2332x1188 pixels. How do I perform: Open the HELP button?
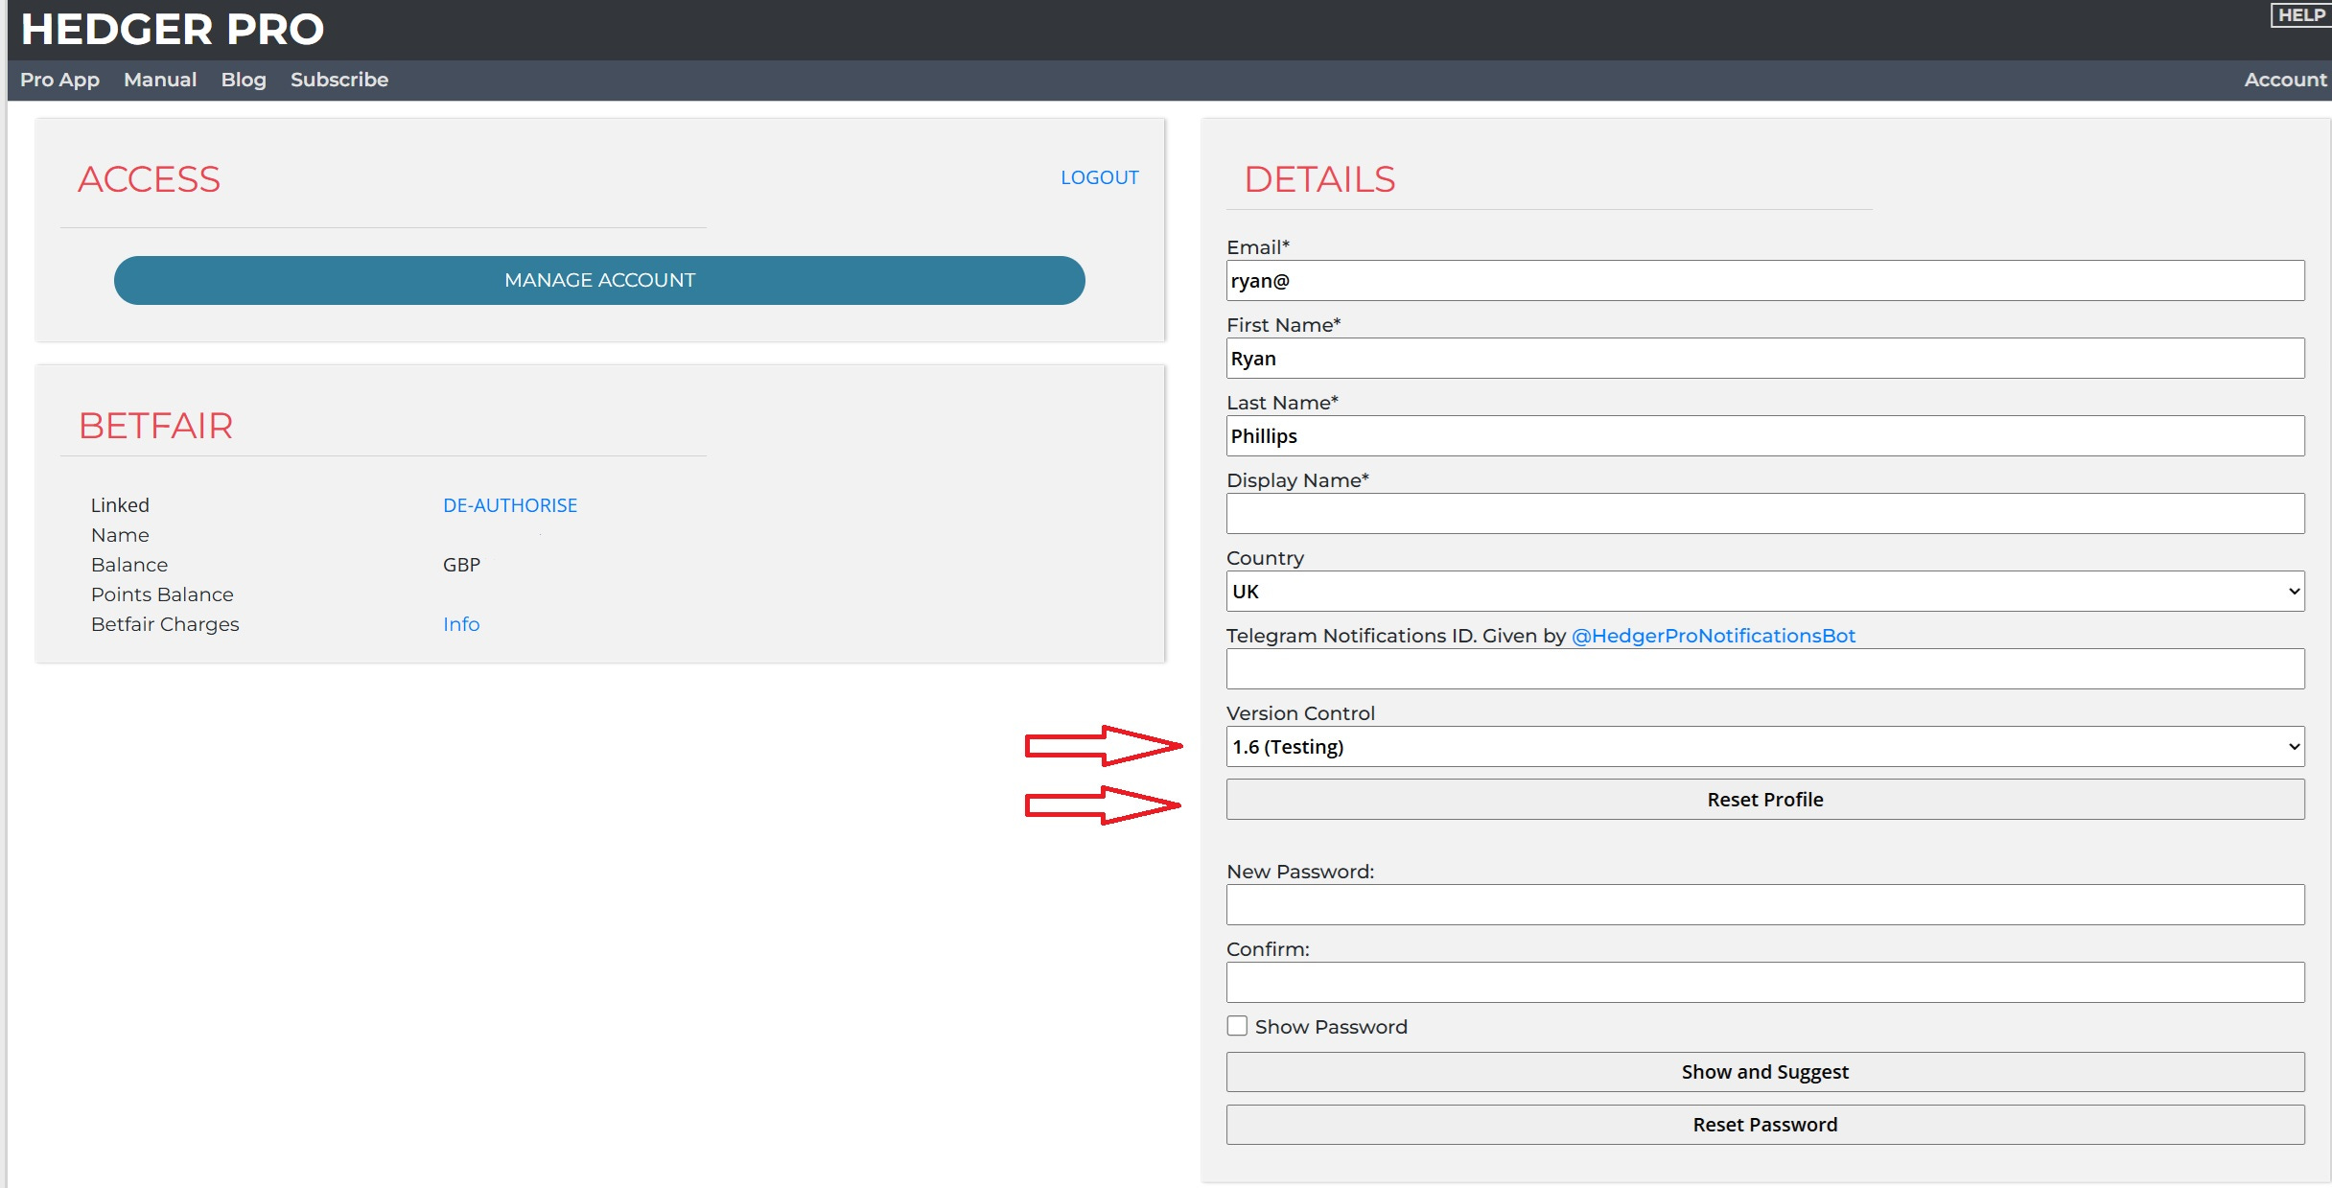click(2301, 15)
